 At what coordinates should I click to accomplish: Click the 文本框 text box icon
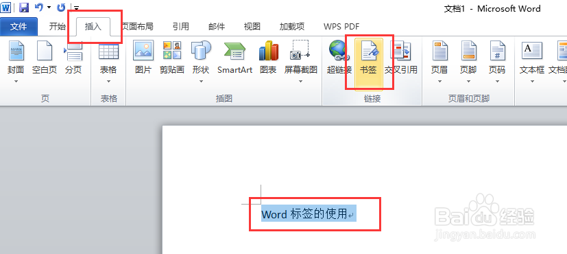[532, 51]
